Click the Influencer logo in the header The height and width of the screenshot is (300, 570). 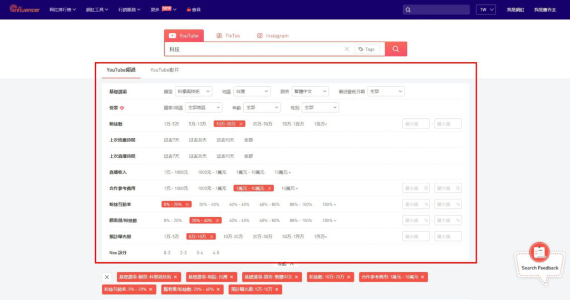click(24, 9)
